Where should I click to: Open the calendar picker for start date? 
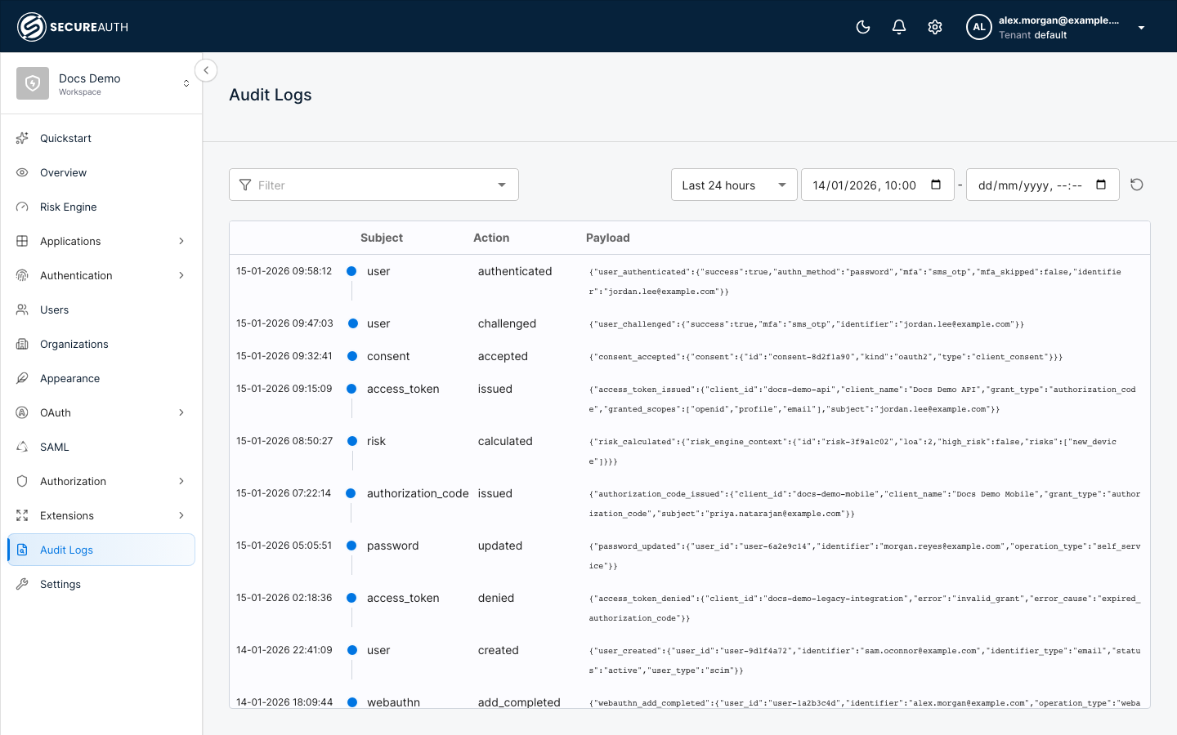[x=936, y=185]
